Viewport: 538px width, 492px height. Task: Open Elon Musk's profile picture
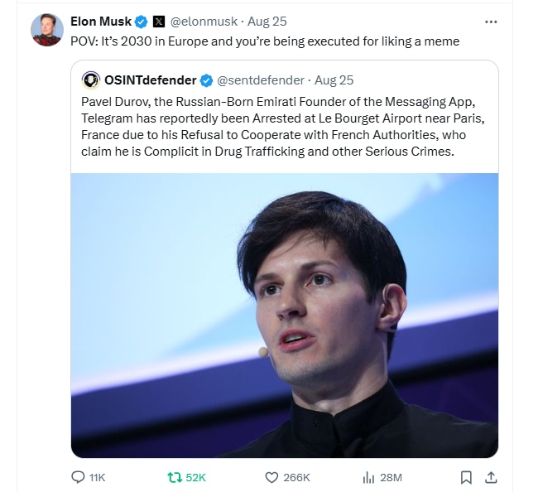point(47,31)
